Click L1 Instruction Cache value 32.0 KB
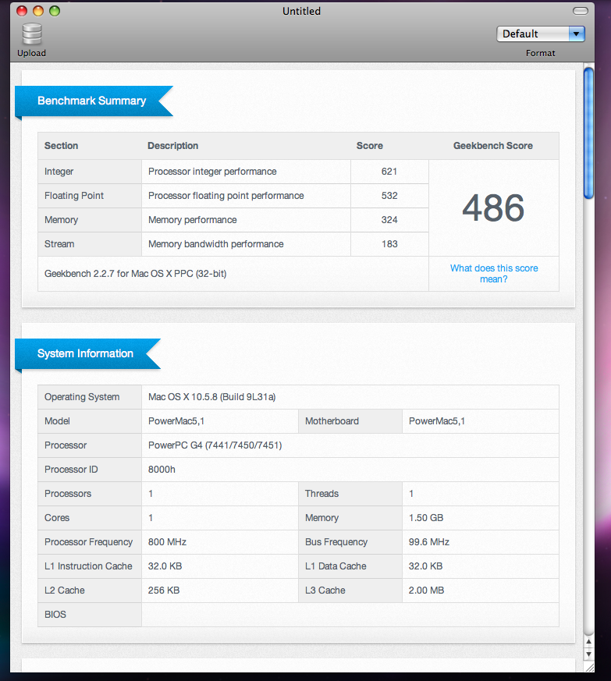This screenshot has height=681, width=611. point(165,566)
